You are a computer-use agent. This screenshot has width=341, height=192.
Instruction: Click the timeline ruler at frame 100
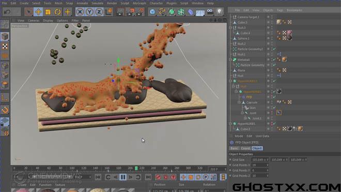[72, 168]
